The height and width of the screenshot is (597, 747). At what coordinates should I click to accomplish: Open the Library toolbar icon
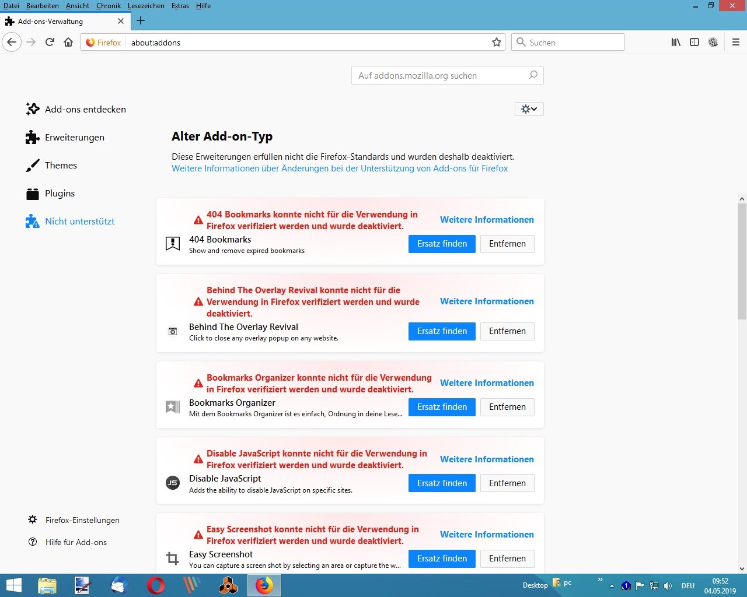point(676,42)
